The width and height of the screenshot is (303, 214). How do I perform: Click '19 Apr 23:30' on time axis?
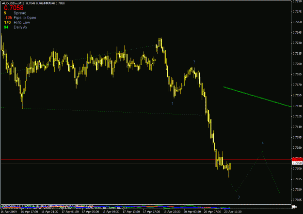[x=172, y=212]
